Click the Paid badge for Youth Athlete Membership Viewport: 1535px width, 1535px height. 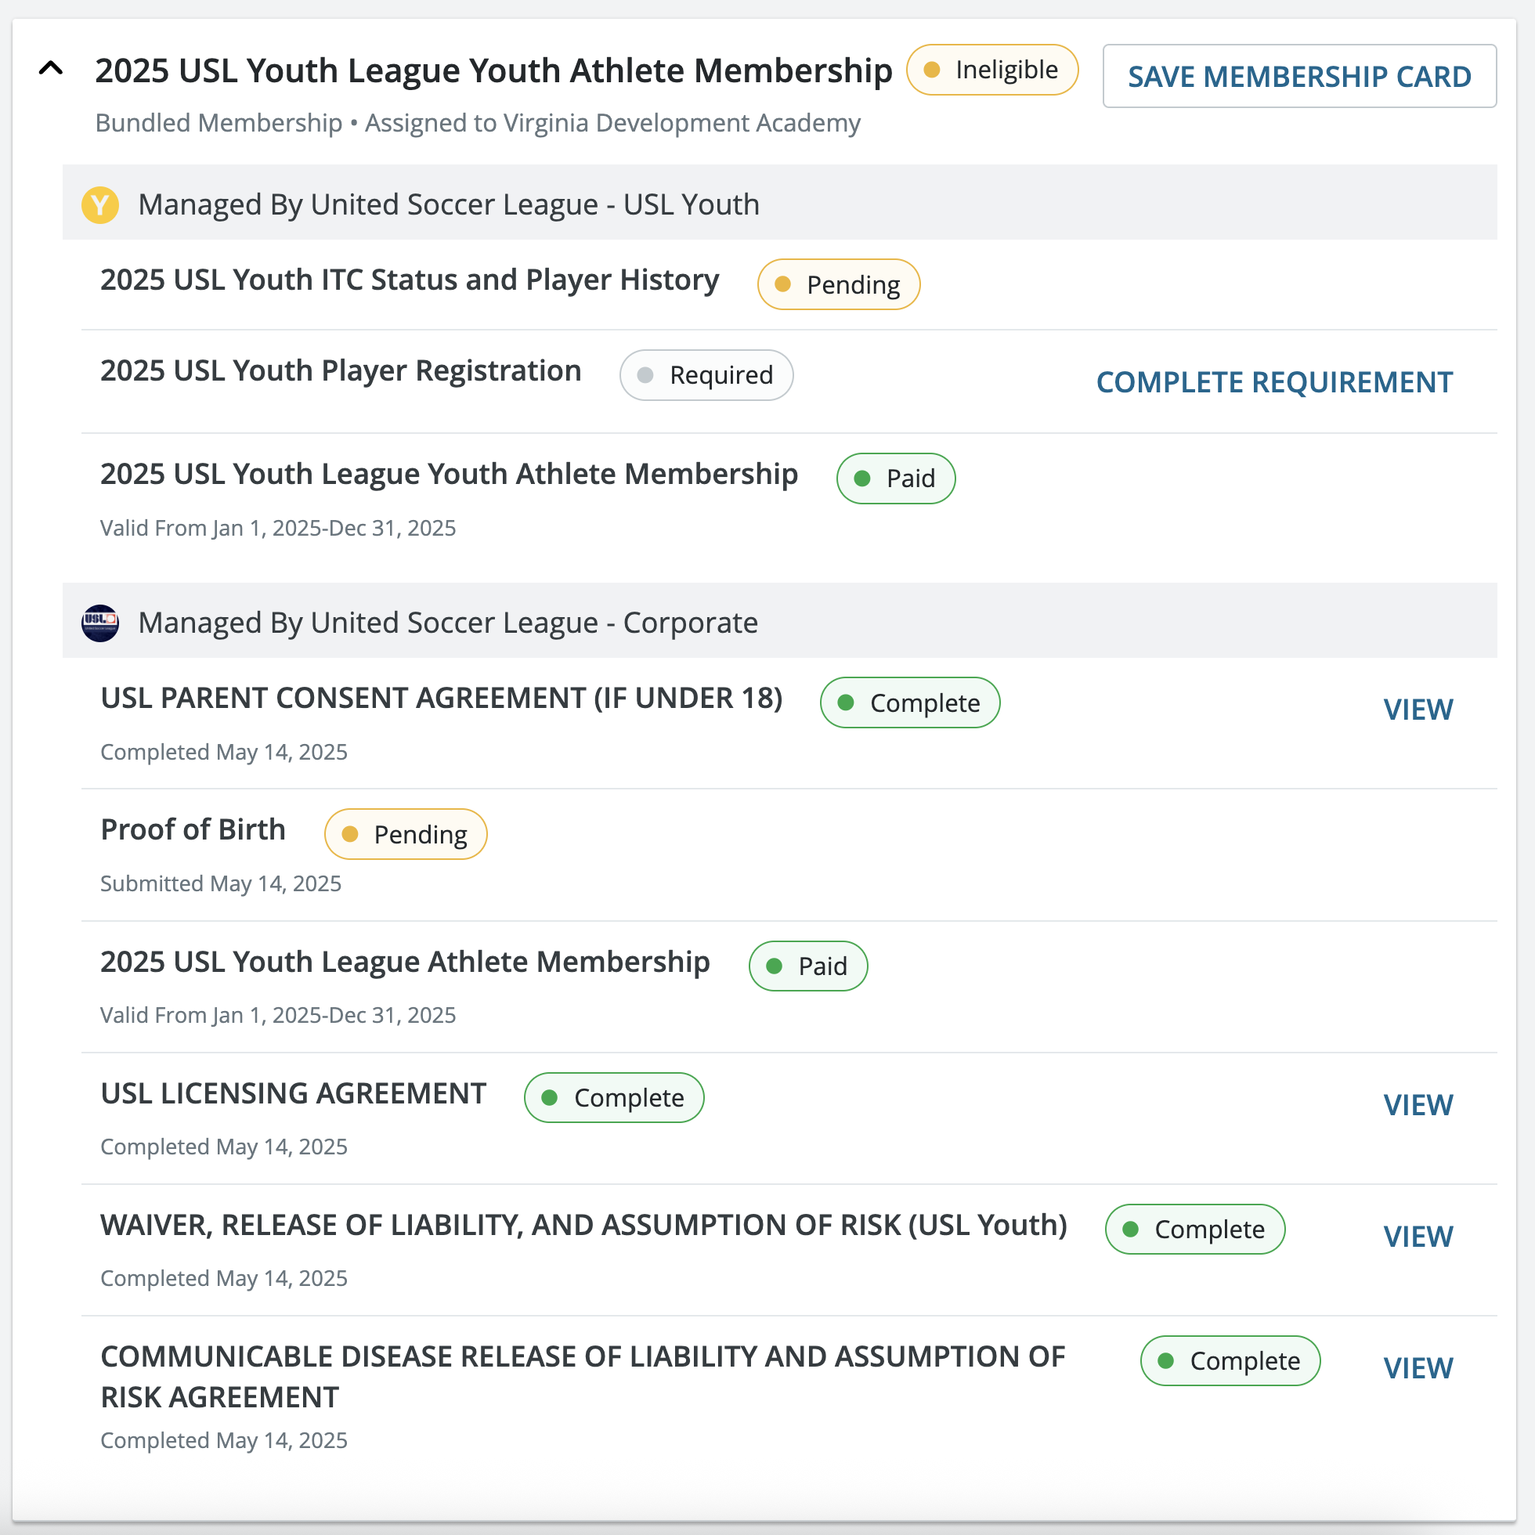[895, 479]
